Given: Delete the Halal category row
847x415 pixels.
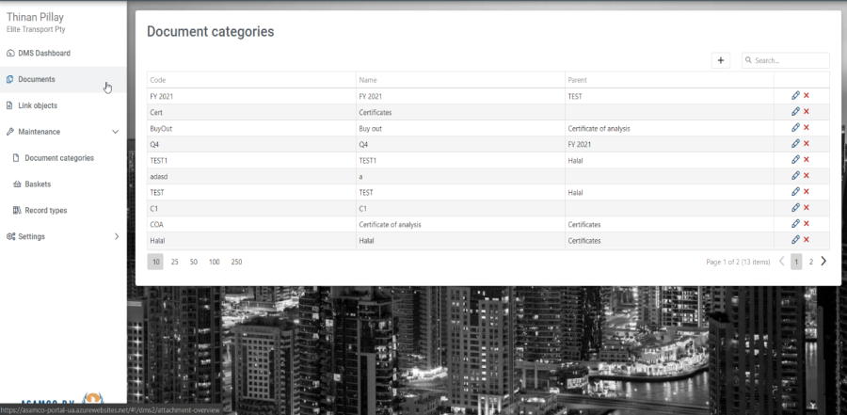Looking at the screenshot, I should coord(807,240).
